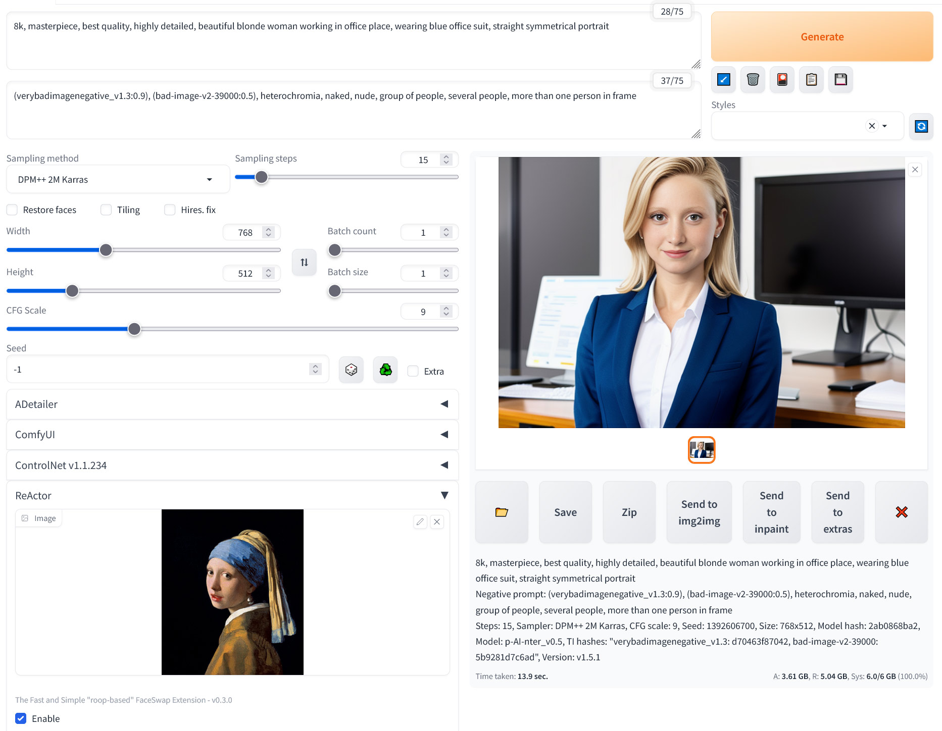The image size is (942, 731).
Task: Click the CFG Scale slider handle
Action: point(134,329)
